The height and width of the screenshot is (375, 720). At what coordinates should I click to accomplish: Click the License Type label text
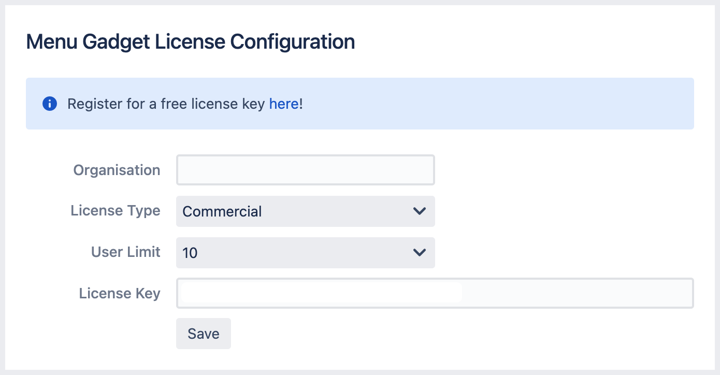click(115, 211)
